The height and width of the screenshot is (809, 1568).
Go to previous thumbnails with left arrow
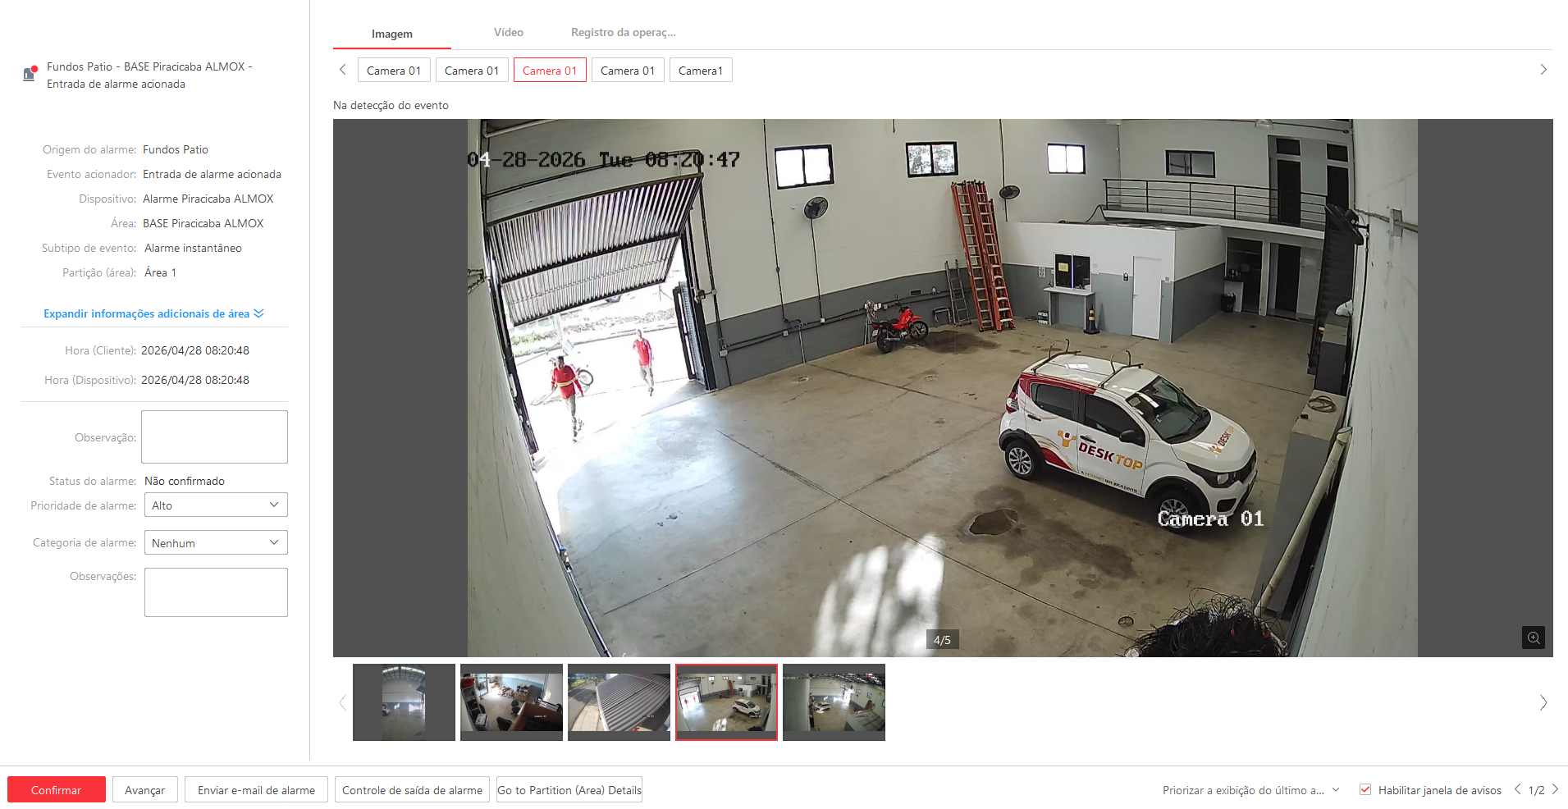click(x=343, y=702)
